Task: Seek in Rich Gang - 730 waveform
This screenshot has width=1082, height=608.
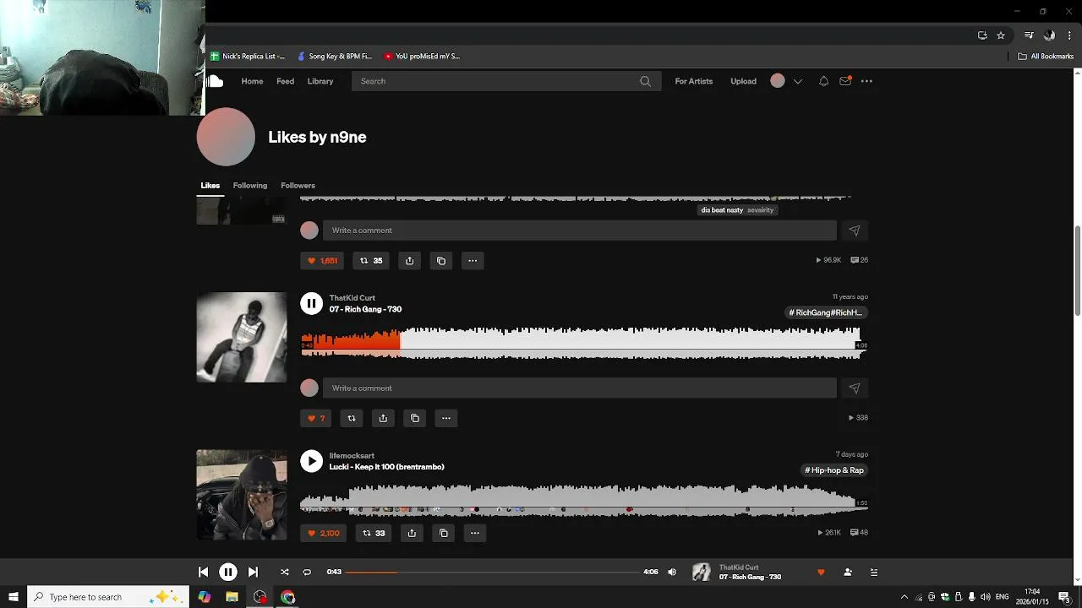Action: [584, 343]
